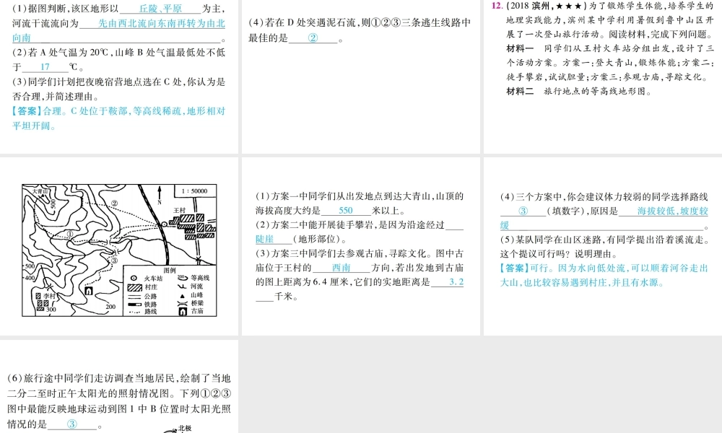Click the 河流 symbol in the legend
The height and width of the screenshot is (433, 722).
[183, 287]
